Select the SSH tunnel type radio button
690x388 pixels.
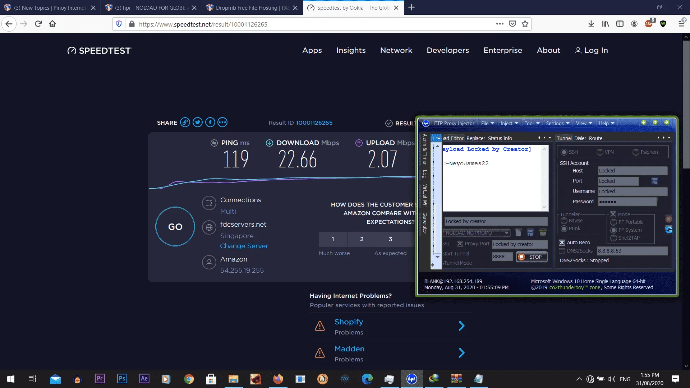pos(564,152)
